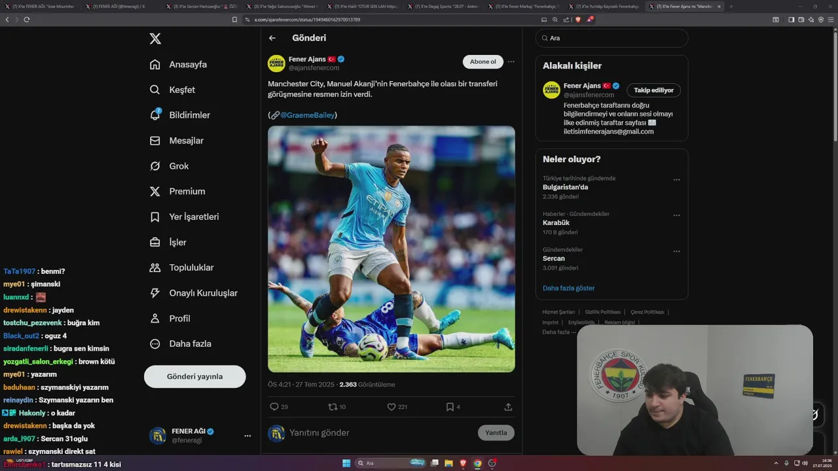Screen dimensions: 838x471
Task: Open the post's three-dot more menu
Action: 511,61
